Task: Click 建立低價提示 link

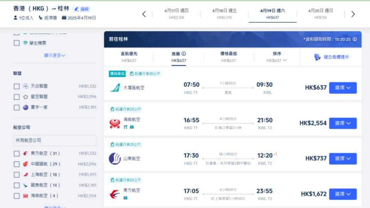Action: click(336, 57)
